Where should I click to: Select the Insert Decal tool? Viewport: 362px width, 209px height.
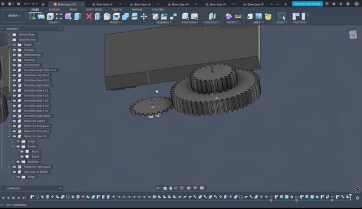click(268, 16)
